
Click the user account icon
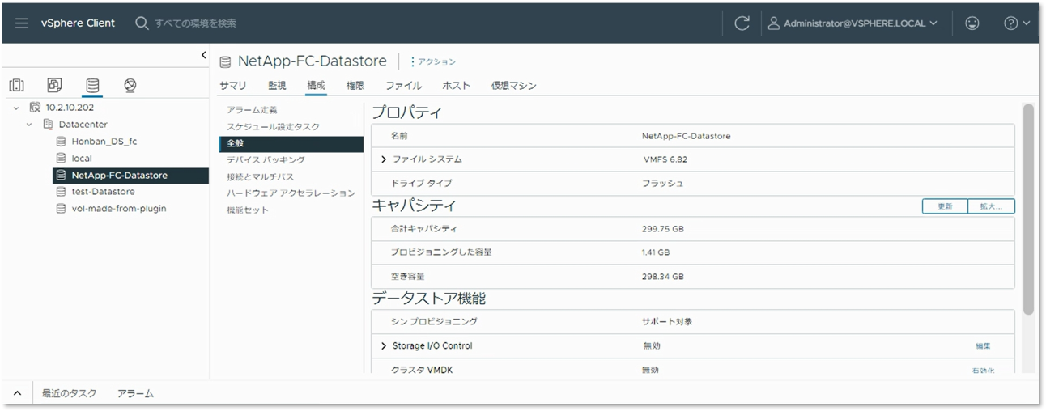775,23
